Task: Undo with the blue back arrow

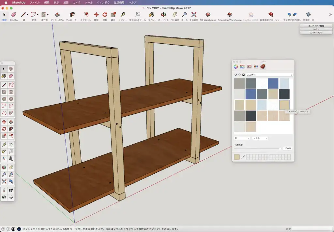Action: pyautogui.click(x=289, y=14)
